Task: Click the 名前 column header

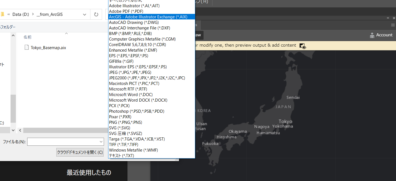Action: coord(27,37)
